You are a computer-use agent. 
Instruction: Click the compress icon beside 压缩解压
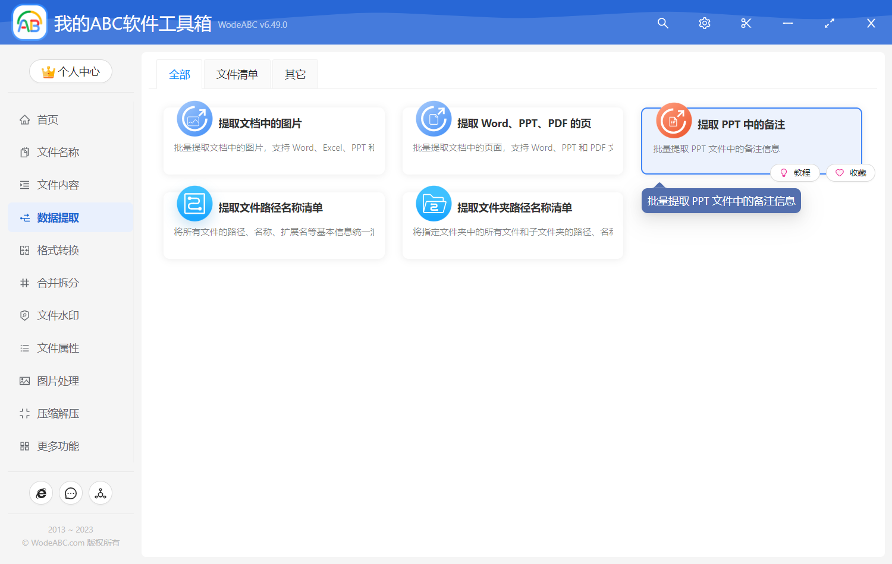24,414
